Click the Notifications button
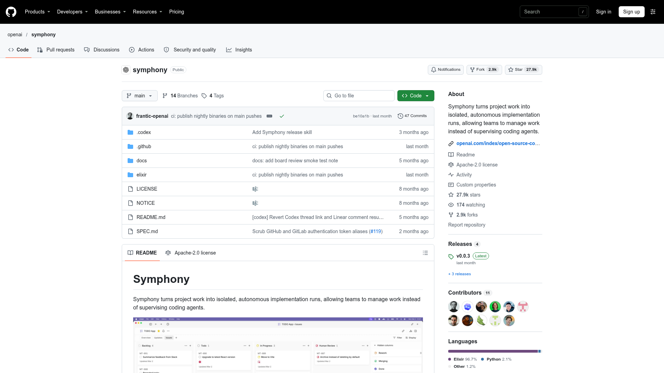The image size is (664, 373). pos(445,70)
